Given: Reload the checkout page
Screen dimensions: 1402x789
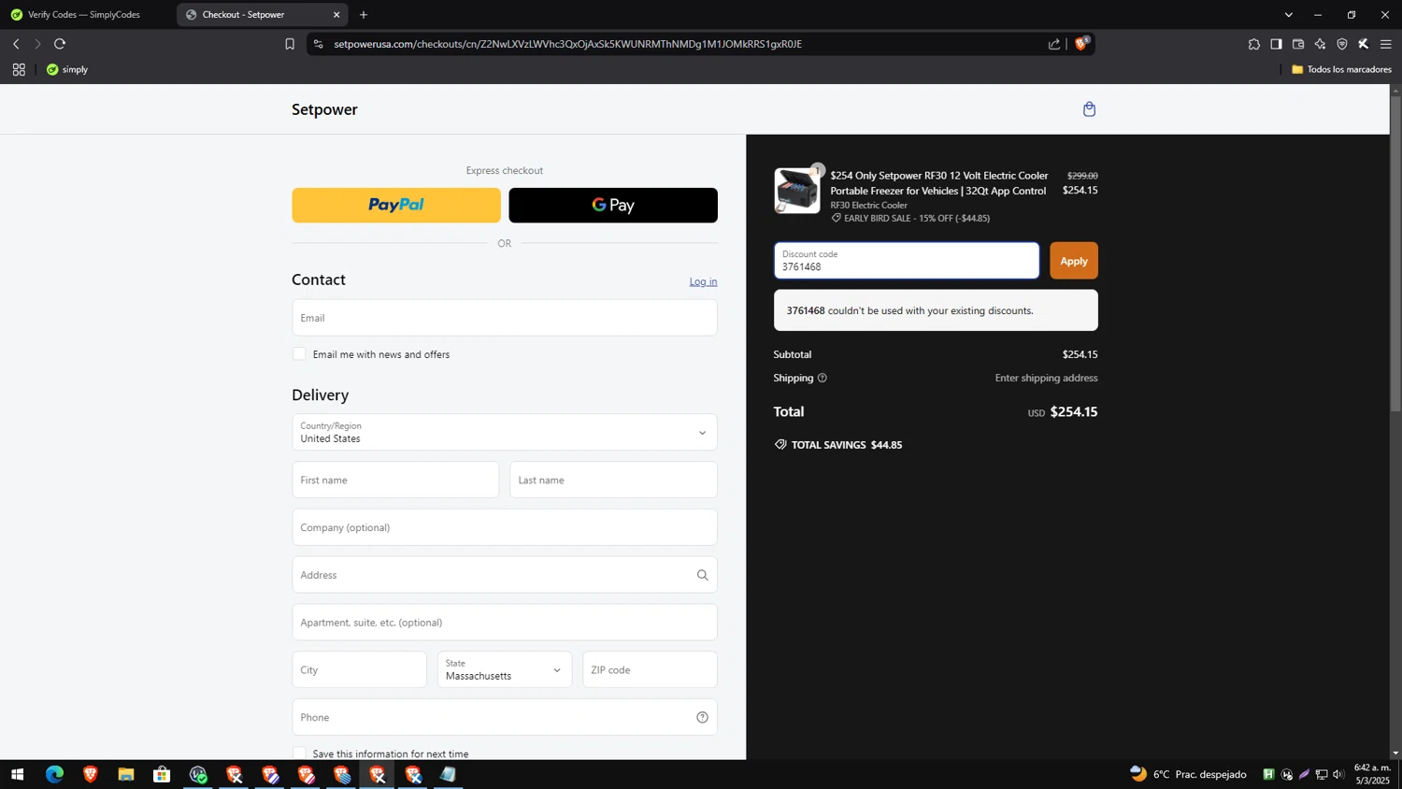Looking at the screenshot, I should (x=60, y=44).
